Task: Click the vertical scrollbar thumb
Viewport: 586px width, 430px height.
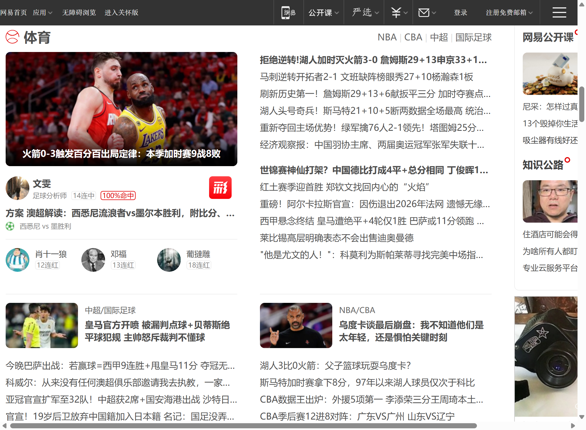Action: click(581, 104)
